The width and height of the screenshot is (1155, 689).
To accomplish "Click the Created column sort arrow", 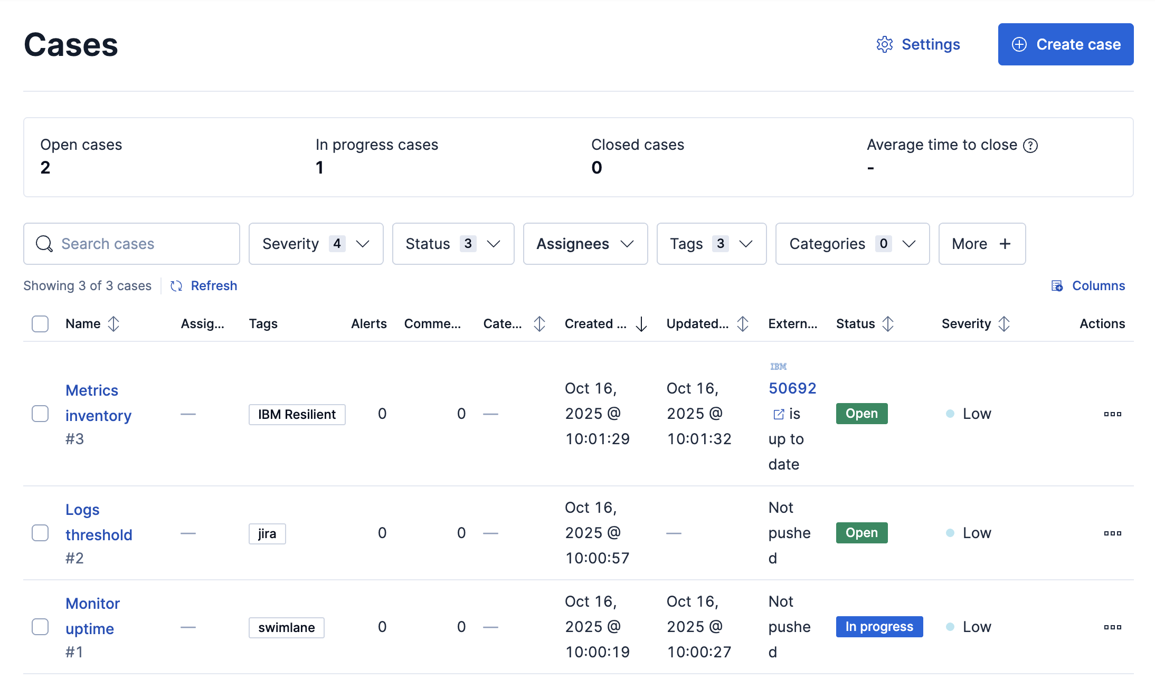I will tap(641, 324).
